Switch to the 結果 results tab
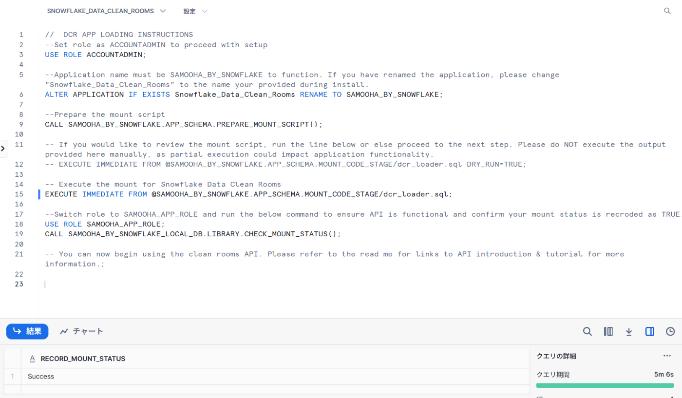This screenshot has width=682, height=398. (27, 331)
